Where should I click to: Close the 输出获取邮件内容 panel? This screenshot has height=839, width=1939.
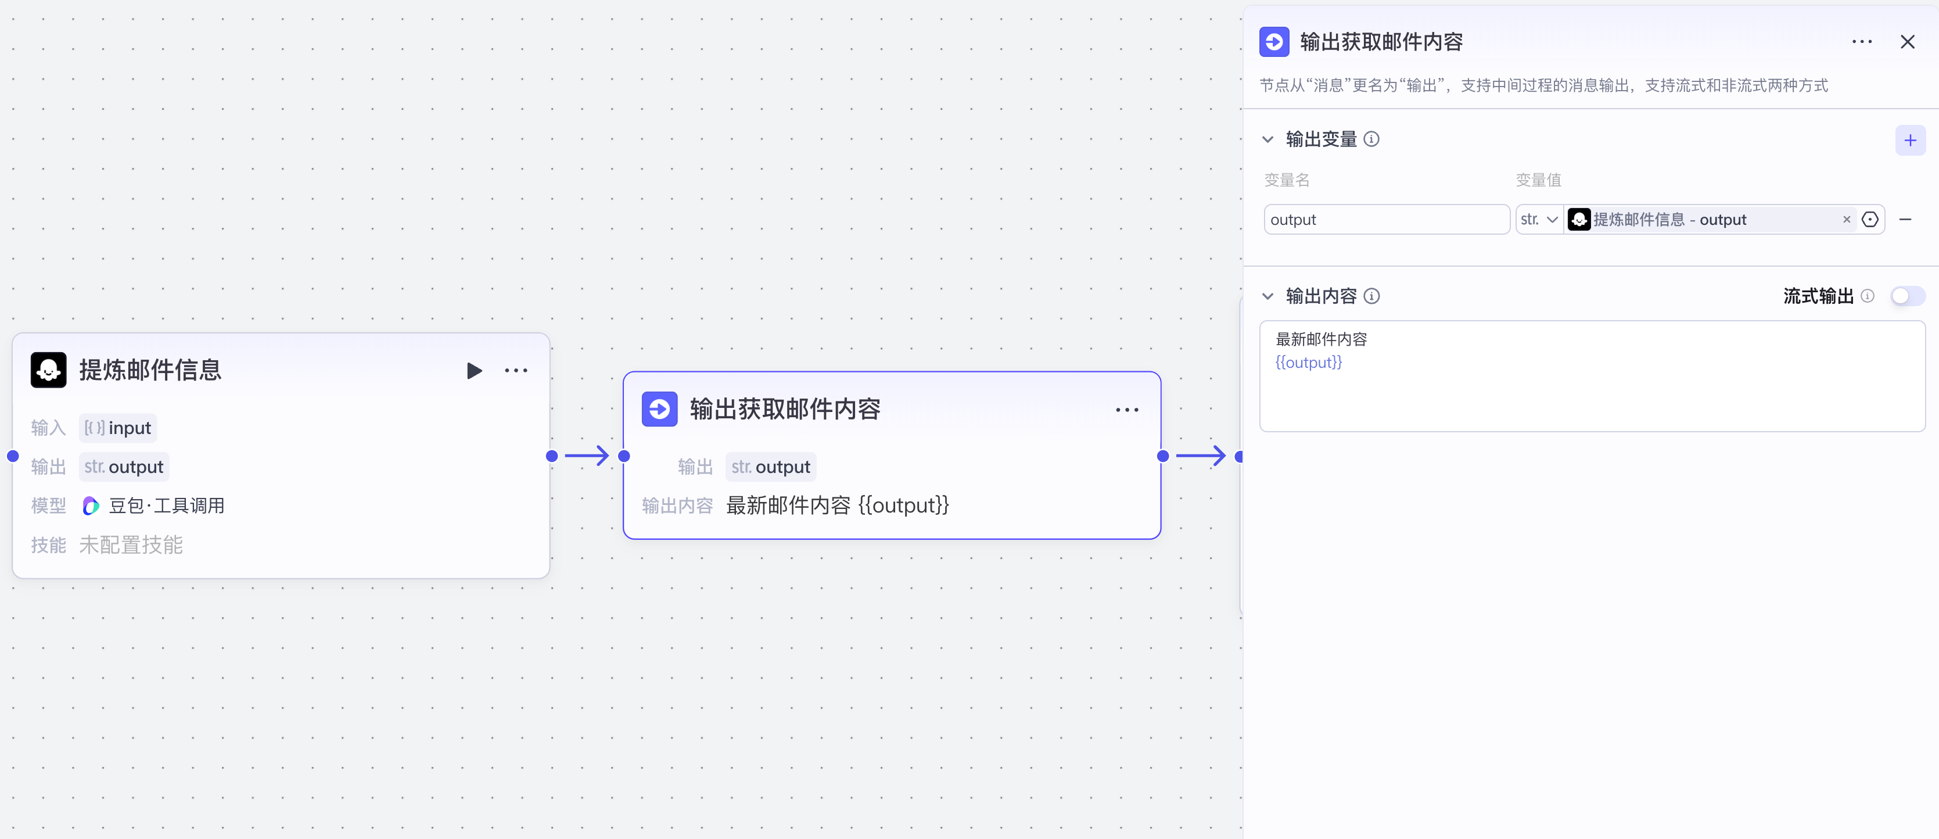click(1909, 41)
